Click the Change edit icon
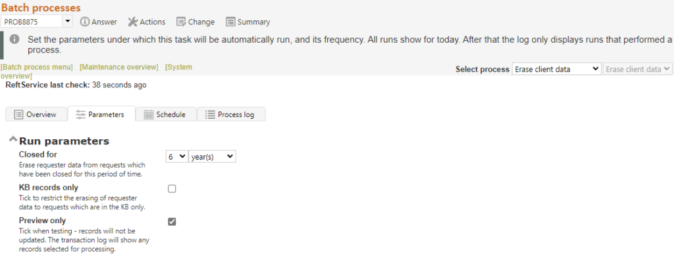The image size is (674, 258). pos(181,22)
